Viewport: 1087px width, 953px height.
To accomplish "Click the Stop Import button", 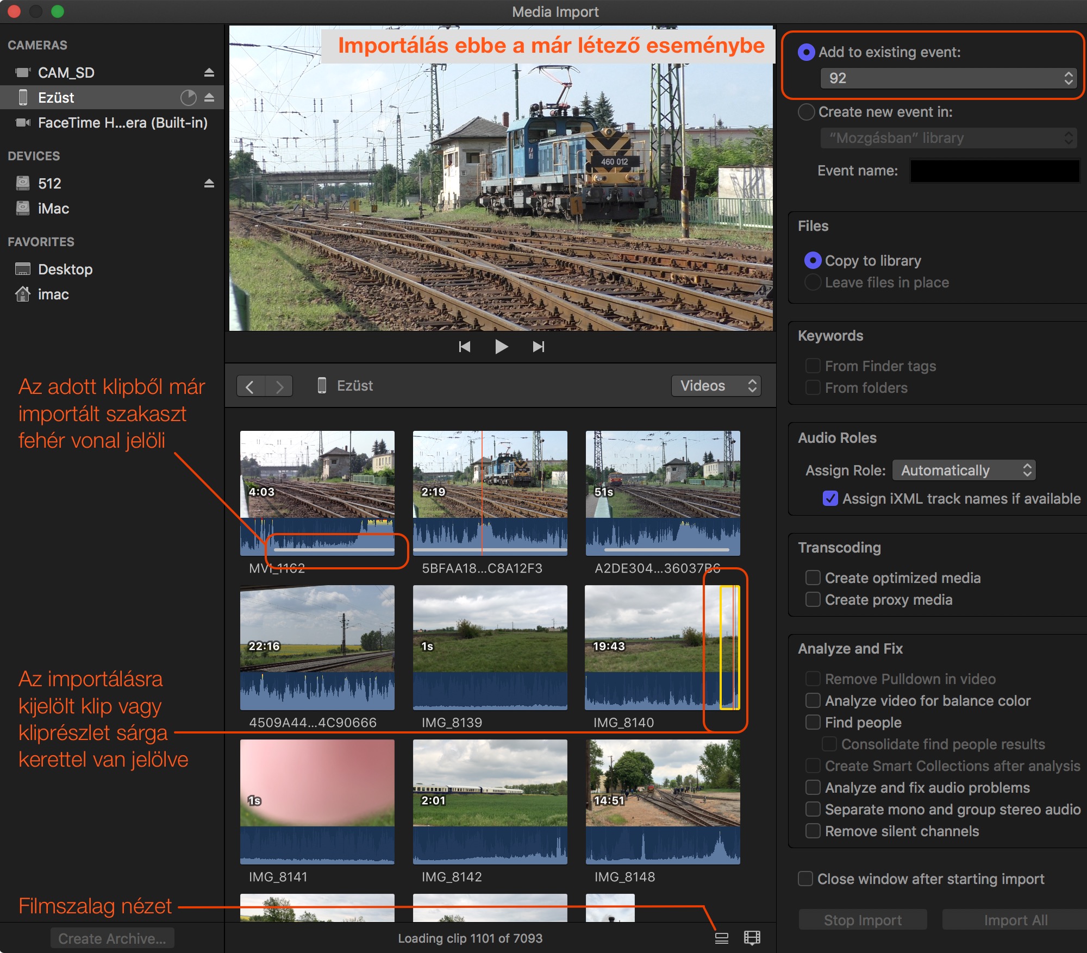I will pos(863,920).
